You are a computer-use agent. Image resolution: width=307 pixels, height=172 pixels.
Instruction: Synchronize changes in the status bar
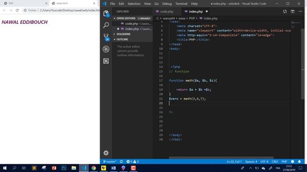tap(121, 161)
